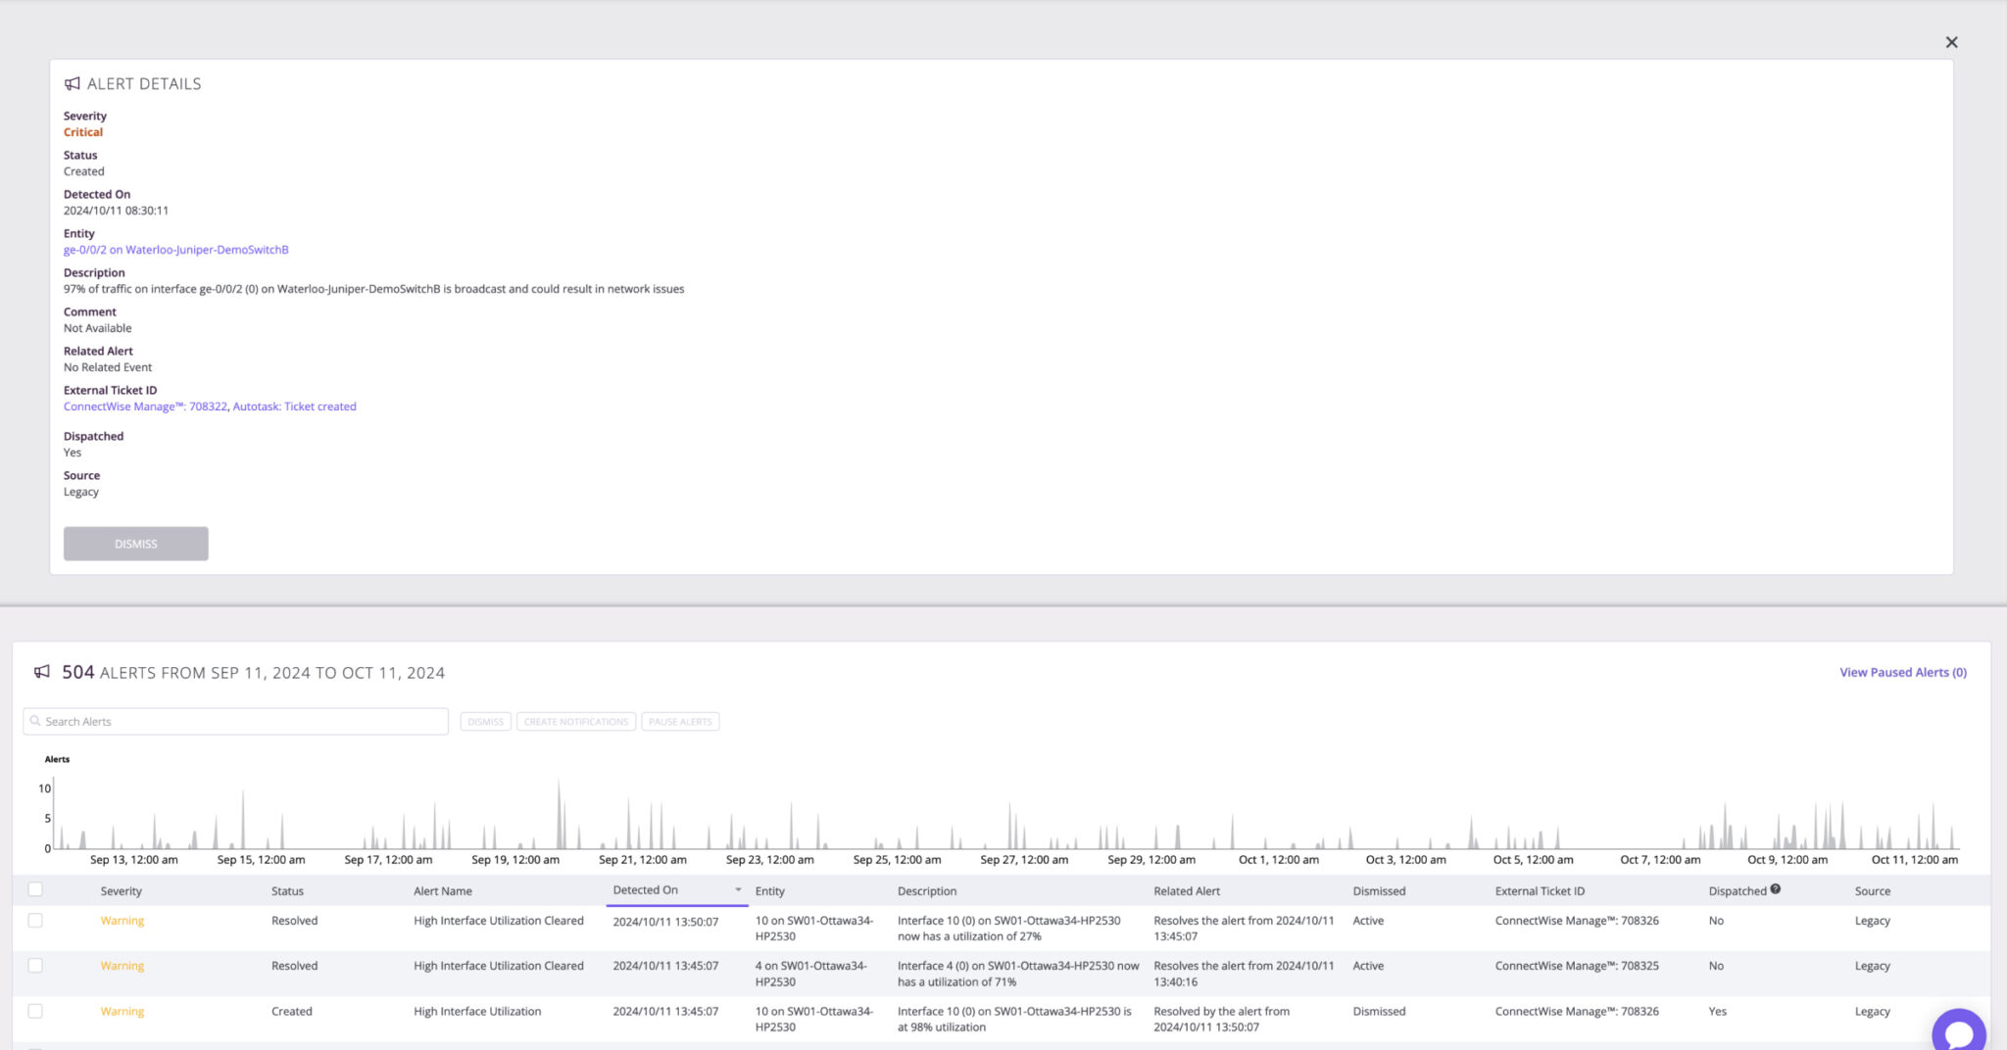Screen dimensions: 2007x1050
Task: Click the megaphone icon beside ALERT DETAILS heading
Action: click(x=71, y=83)
